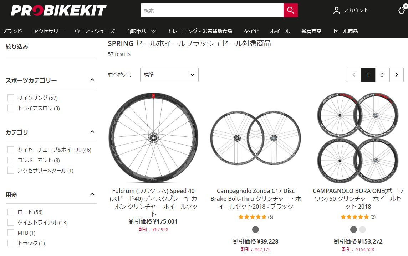Open the ホイール navigation menu
This screenshot has width=408, height=256.
pos(280,31)
